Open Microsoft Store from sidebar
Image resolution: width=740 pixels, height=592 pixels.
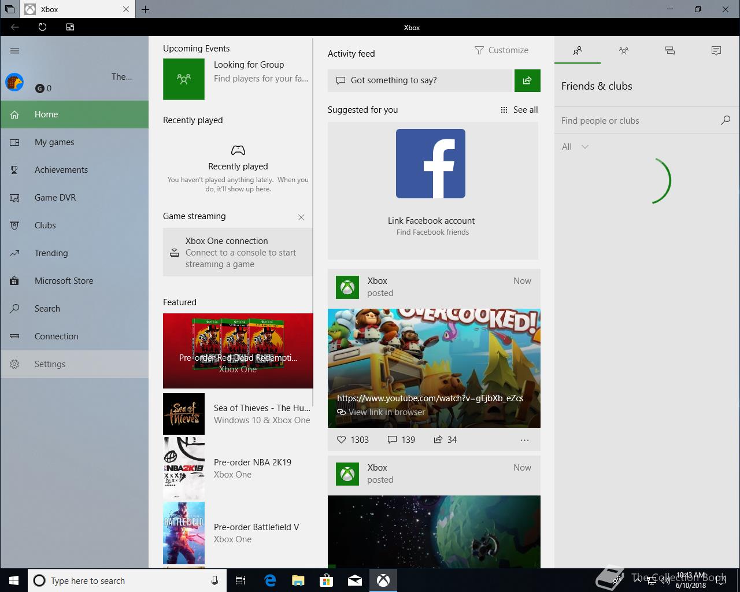click(x=74, y=281)
